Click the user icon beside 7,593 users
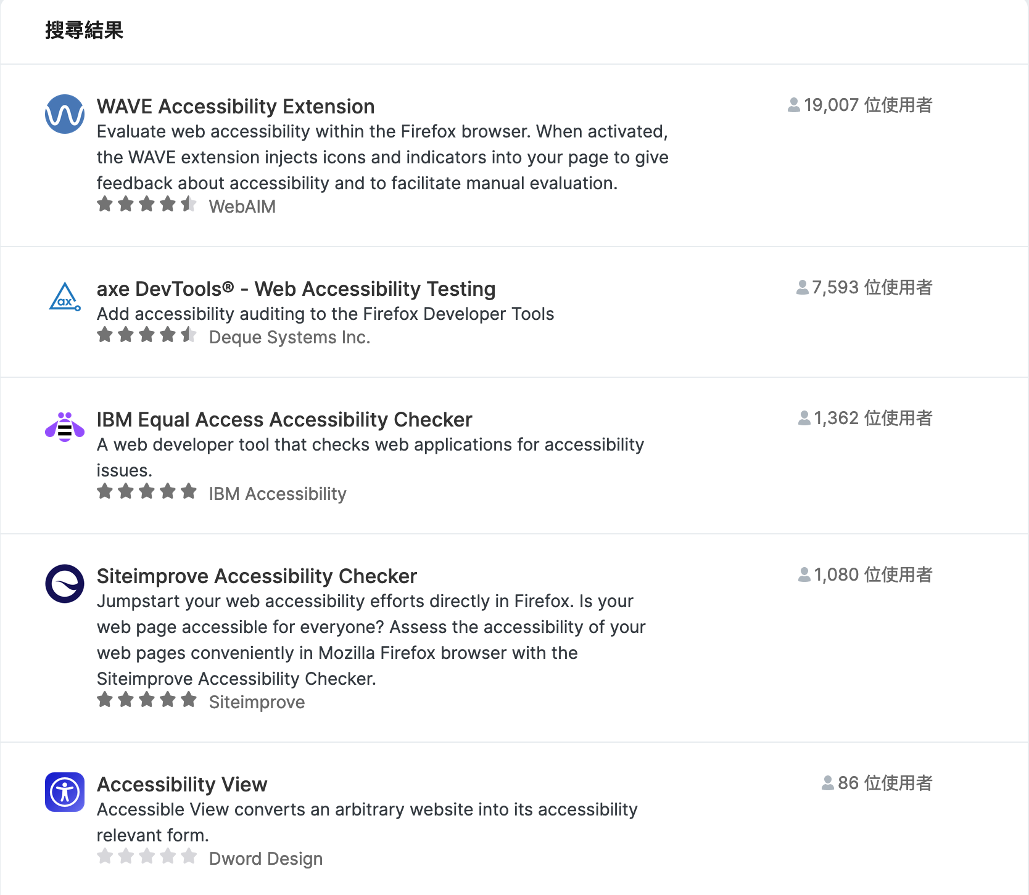 [x=803, y=288]
